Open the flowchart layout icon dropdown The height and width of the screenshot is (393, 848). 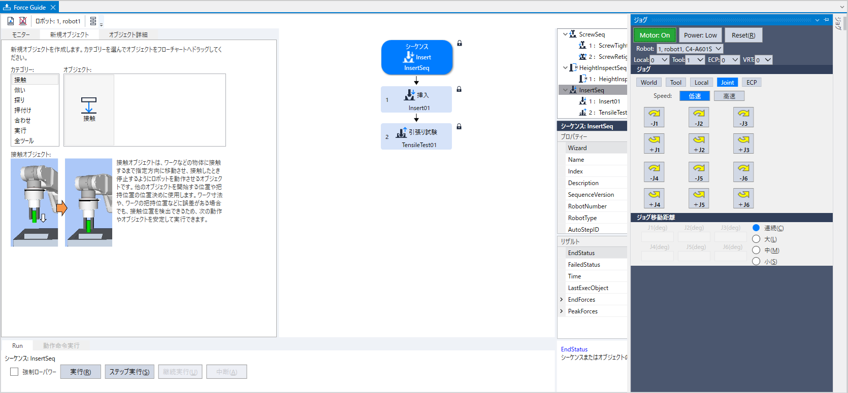click(x=94, y=21)
